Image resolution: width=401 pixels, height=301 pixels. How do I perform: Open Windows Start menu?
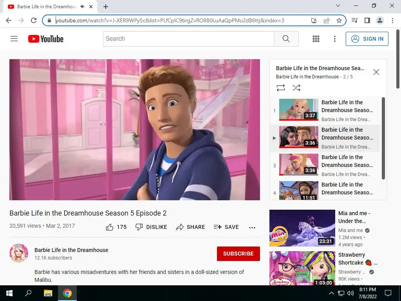coord(9,293)
